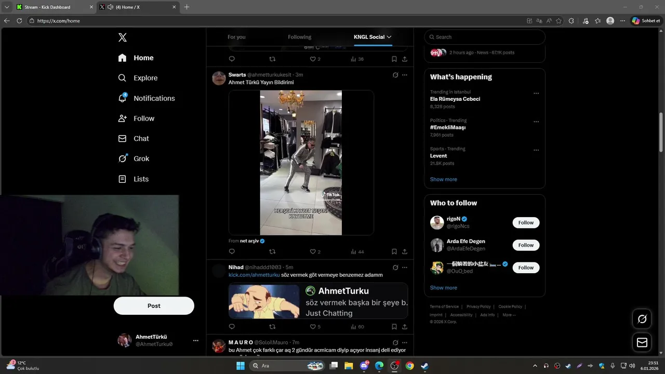665x374 pixels.
Task: Open more options on Swarts post
Action: tap(405, 75)
